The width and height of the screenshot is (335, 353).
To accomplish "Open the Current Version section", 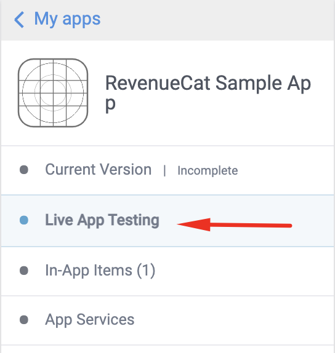I will click(x=99, y=169).
